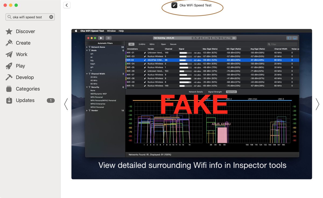Click the magnifier icon in the App Store search field

click(9, 17)
